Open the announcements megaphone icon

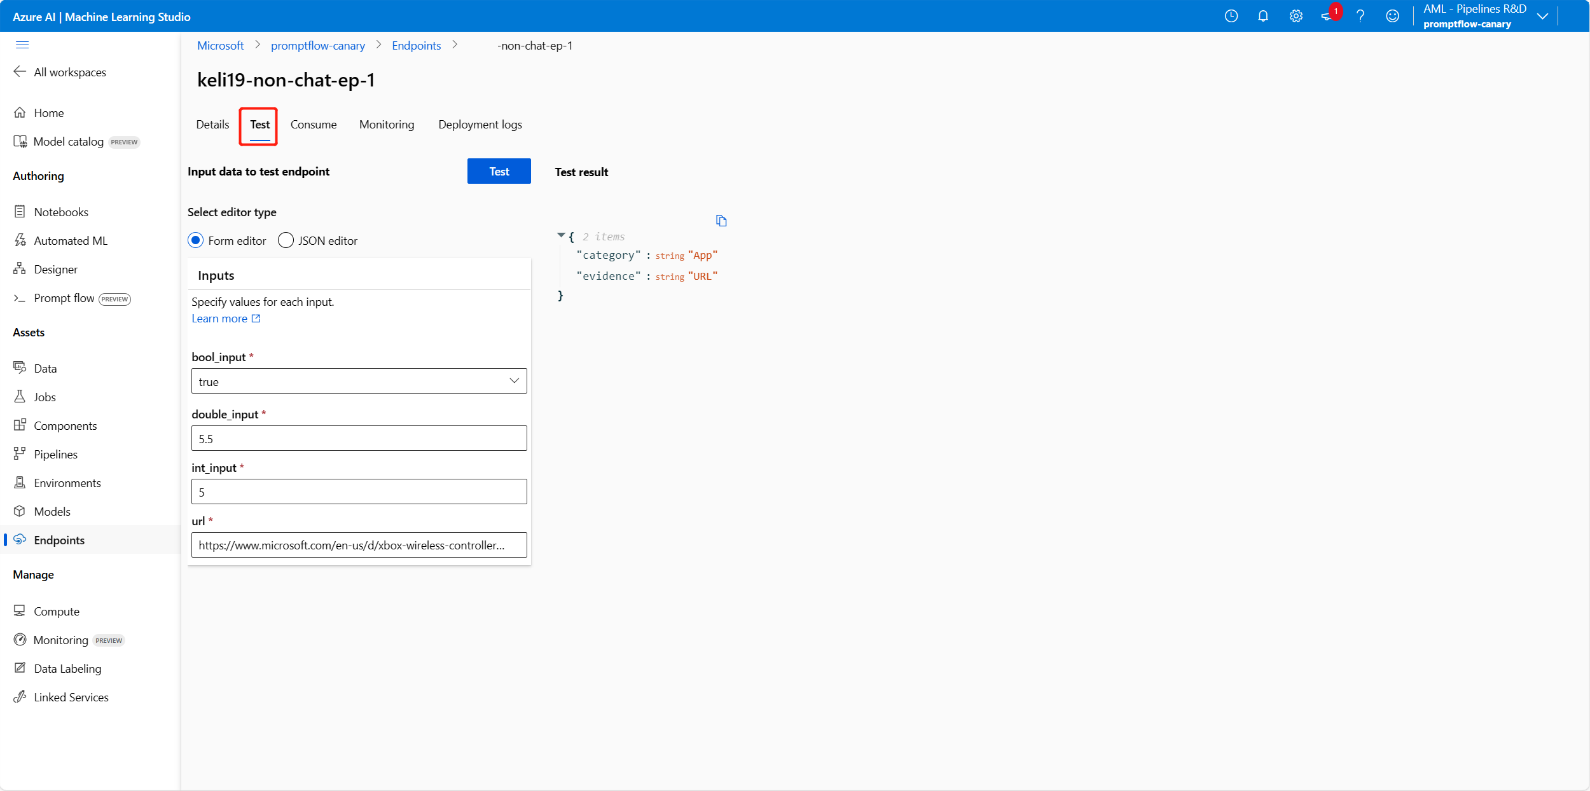click(x=1327, y=16)
